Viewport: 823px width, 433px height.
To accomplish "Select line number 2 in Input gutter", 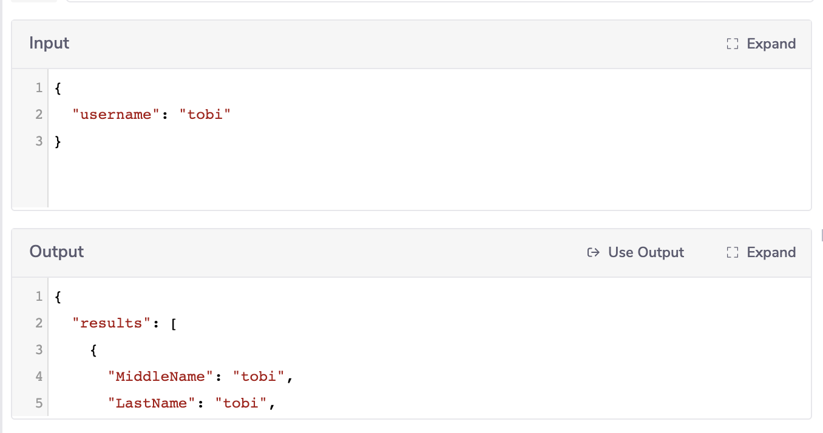I will 39,115.
